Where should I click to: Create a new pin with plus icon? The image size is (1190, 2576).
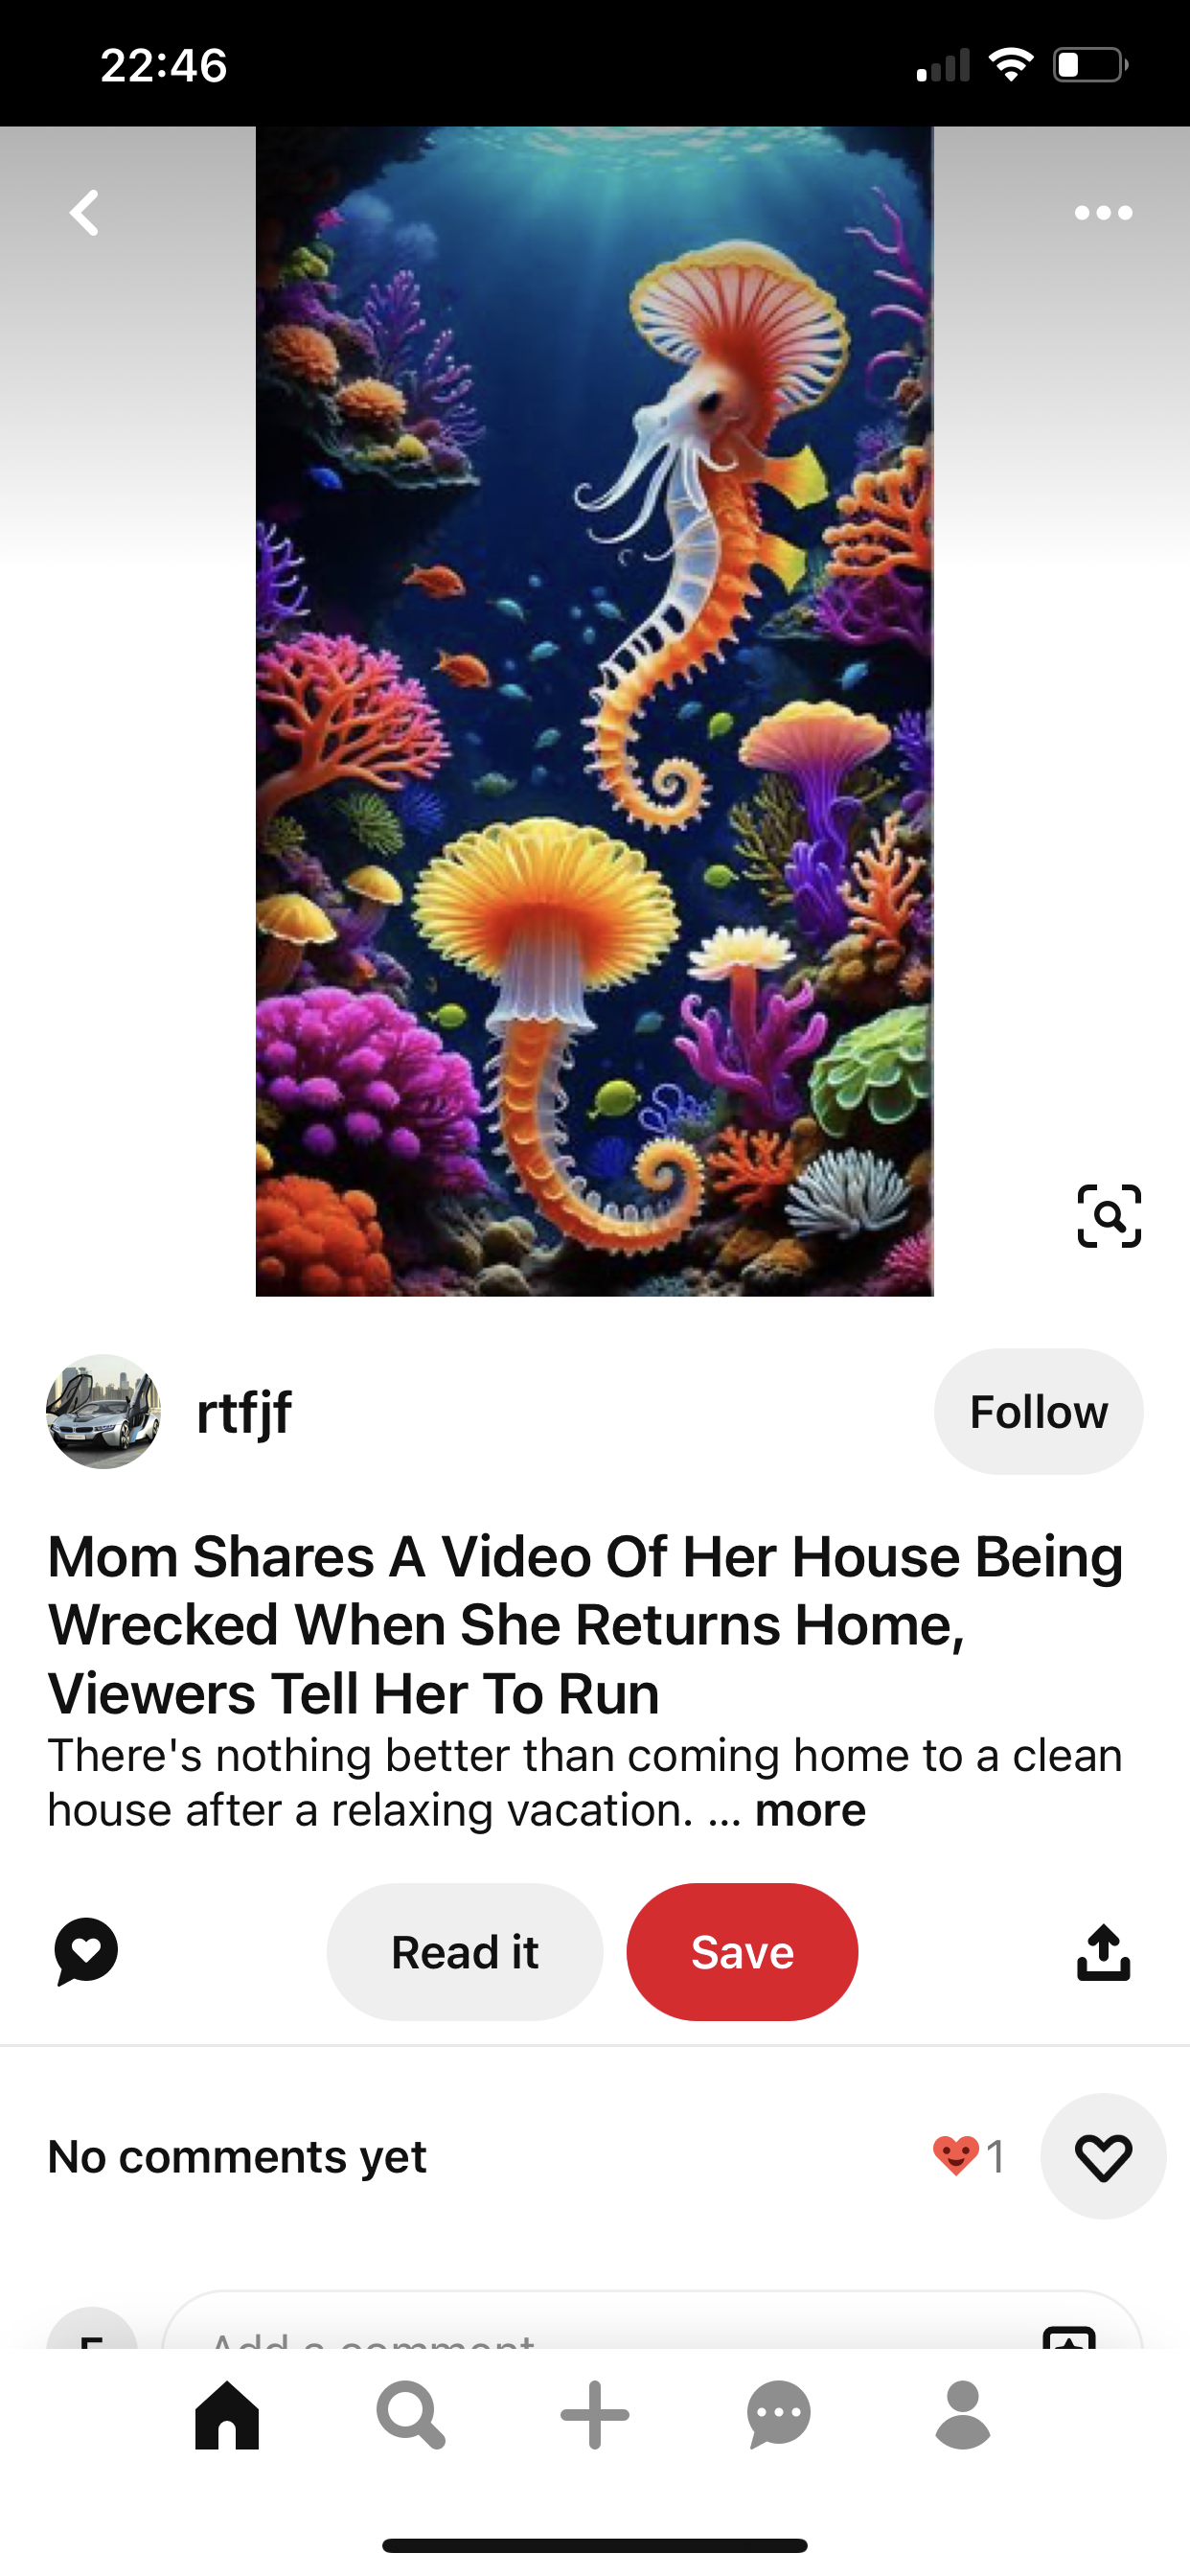[595, 2414]
